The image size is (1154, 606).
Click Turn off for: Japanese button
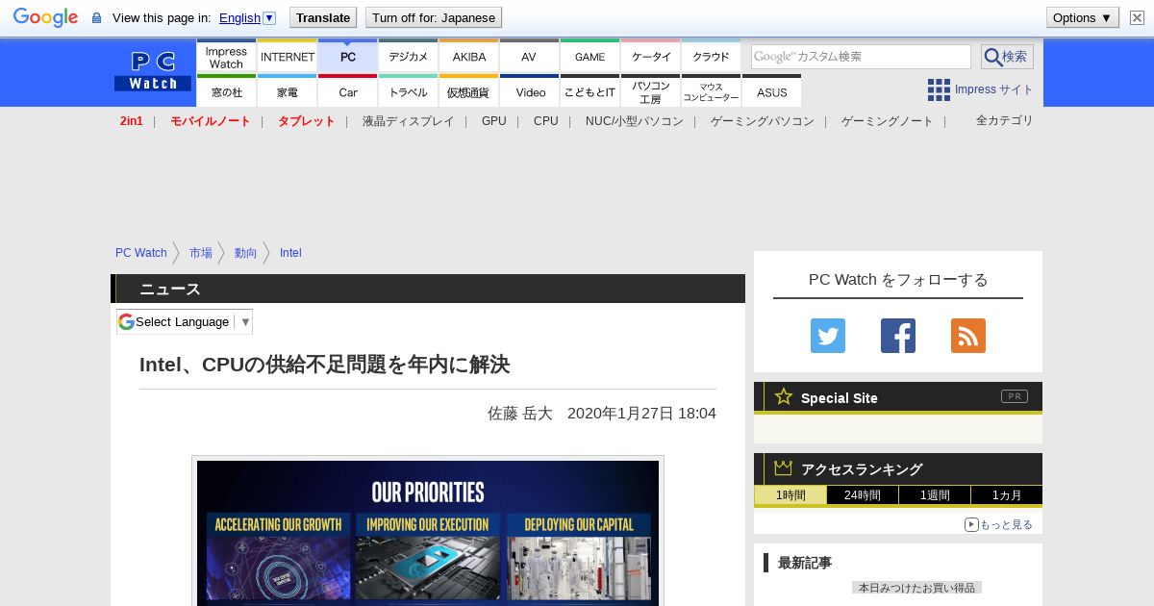pos(433,17)
